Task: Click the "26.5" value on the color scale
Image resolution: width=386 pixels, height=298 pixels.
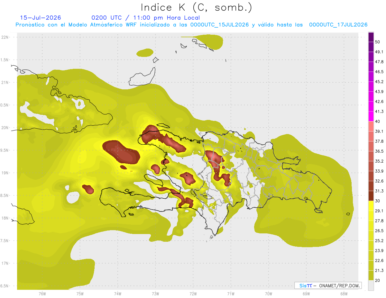Action: 379,231
